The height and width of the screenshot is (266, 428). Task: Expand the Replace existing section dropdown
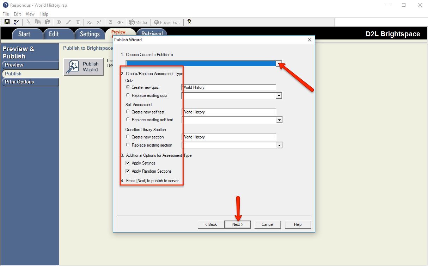279,145
